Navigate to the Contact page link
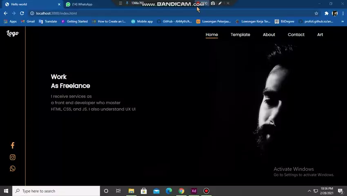 pyautogui.click(x=296, y=35)
